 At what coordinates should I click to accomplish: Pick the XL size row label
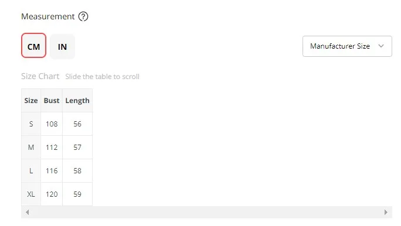point(31,194)
